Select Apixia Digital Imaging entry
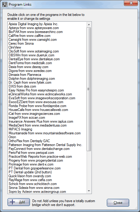 34,24
